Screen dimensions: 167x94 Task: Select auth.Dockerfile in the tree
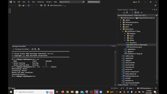pyautogui.click(x=130, y=63)
